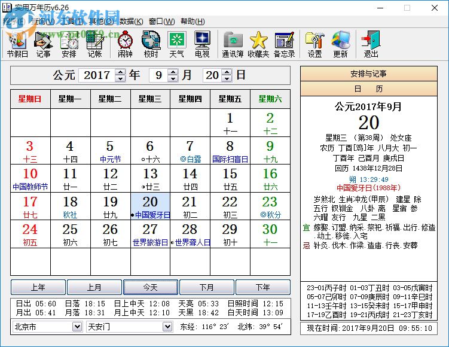Open the 查询(V) menu
The image size is (449, 347).
coord(42,21)
